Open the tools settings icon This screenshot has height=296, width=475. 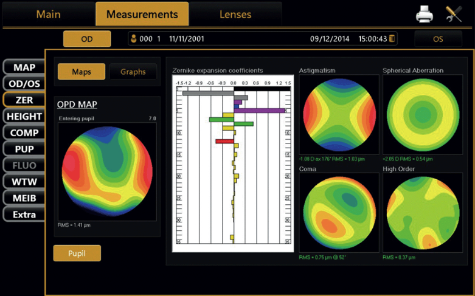coord(454,15)
